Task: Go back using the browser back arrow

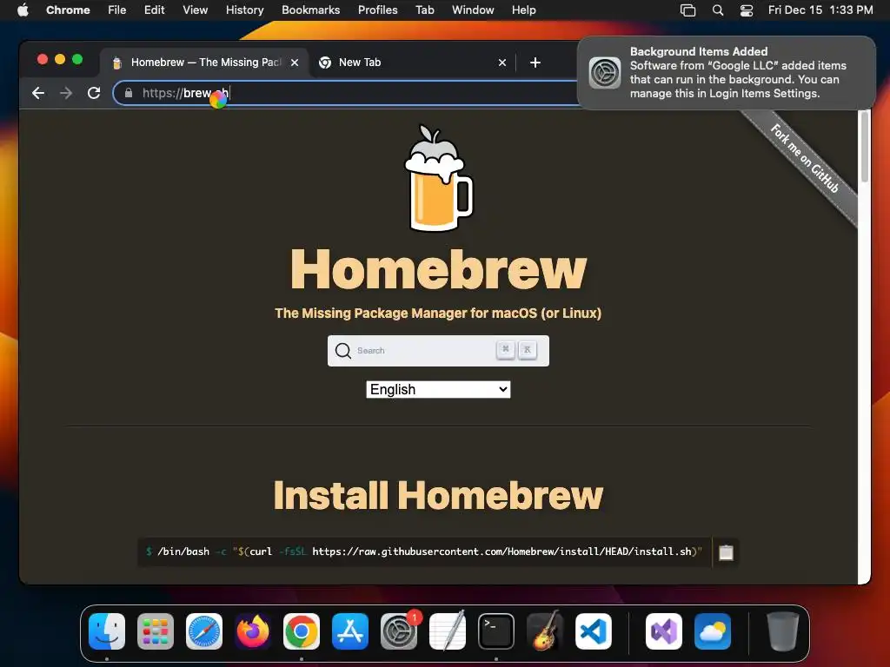Action: [38, 93]
